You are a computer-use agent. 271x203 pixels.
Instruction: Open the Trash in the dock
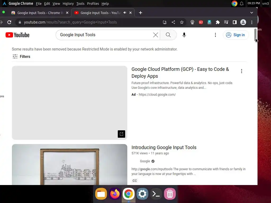point(170,194)
